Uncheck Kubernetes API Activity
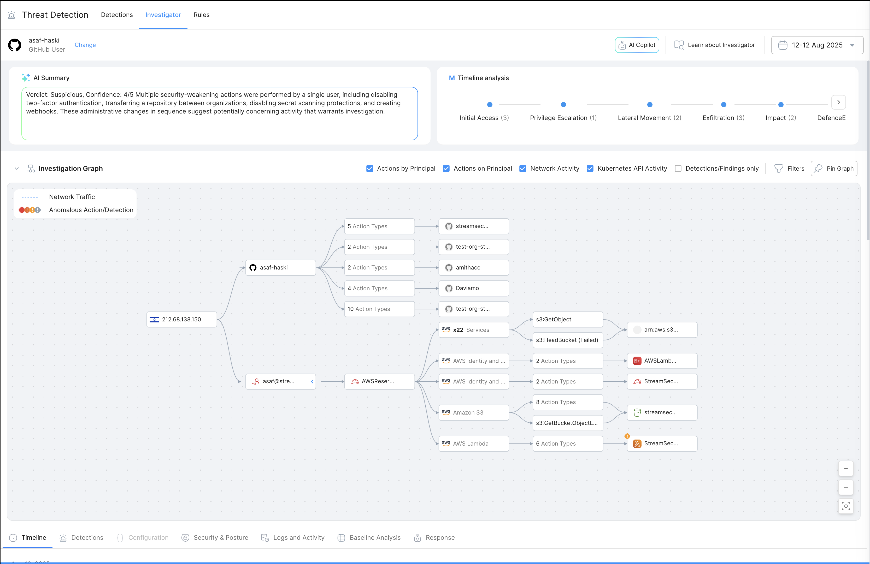The width and height of the screenshot is (870, 564). pyautogui.click(x=590, y=169)
